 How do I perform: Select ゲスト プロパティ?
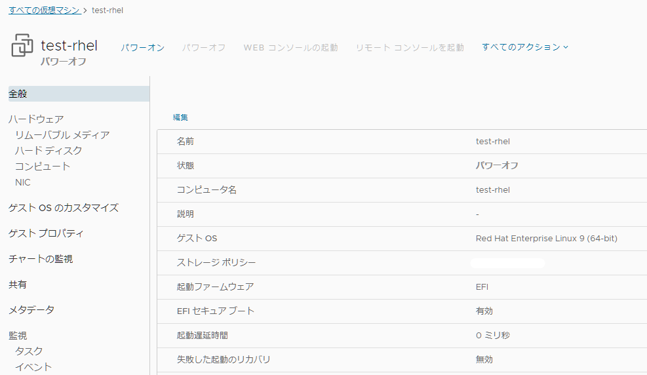tap(46, 233)
